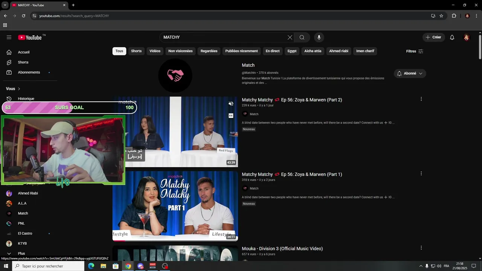Click the Créer button
Screen dimensions: 482x271
(433, 37)
